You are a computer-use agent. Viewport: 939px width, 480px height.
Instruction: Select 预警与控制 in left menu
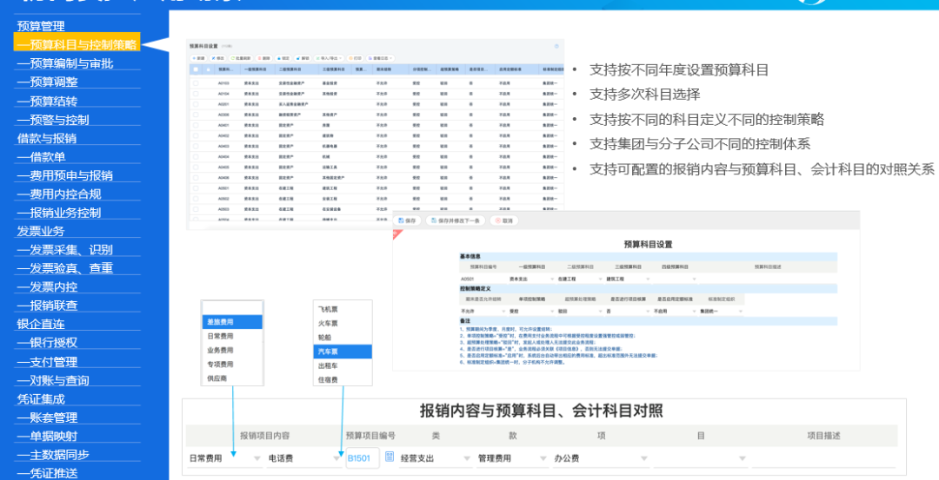53,120
